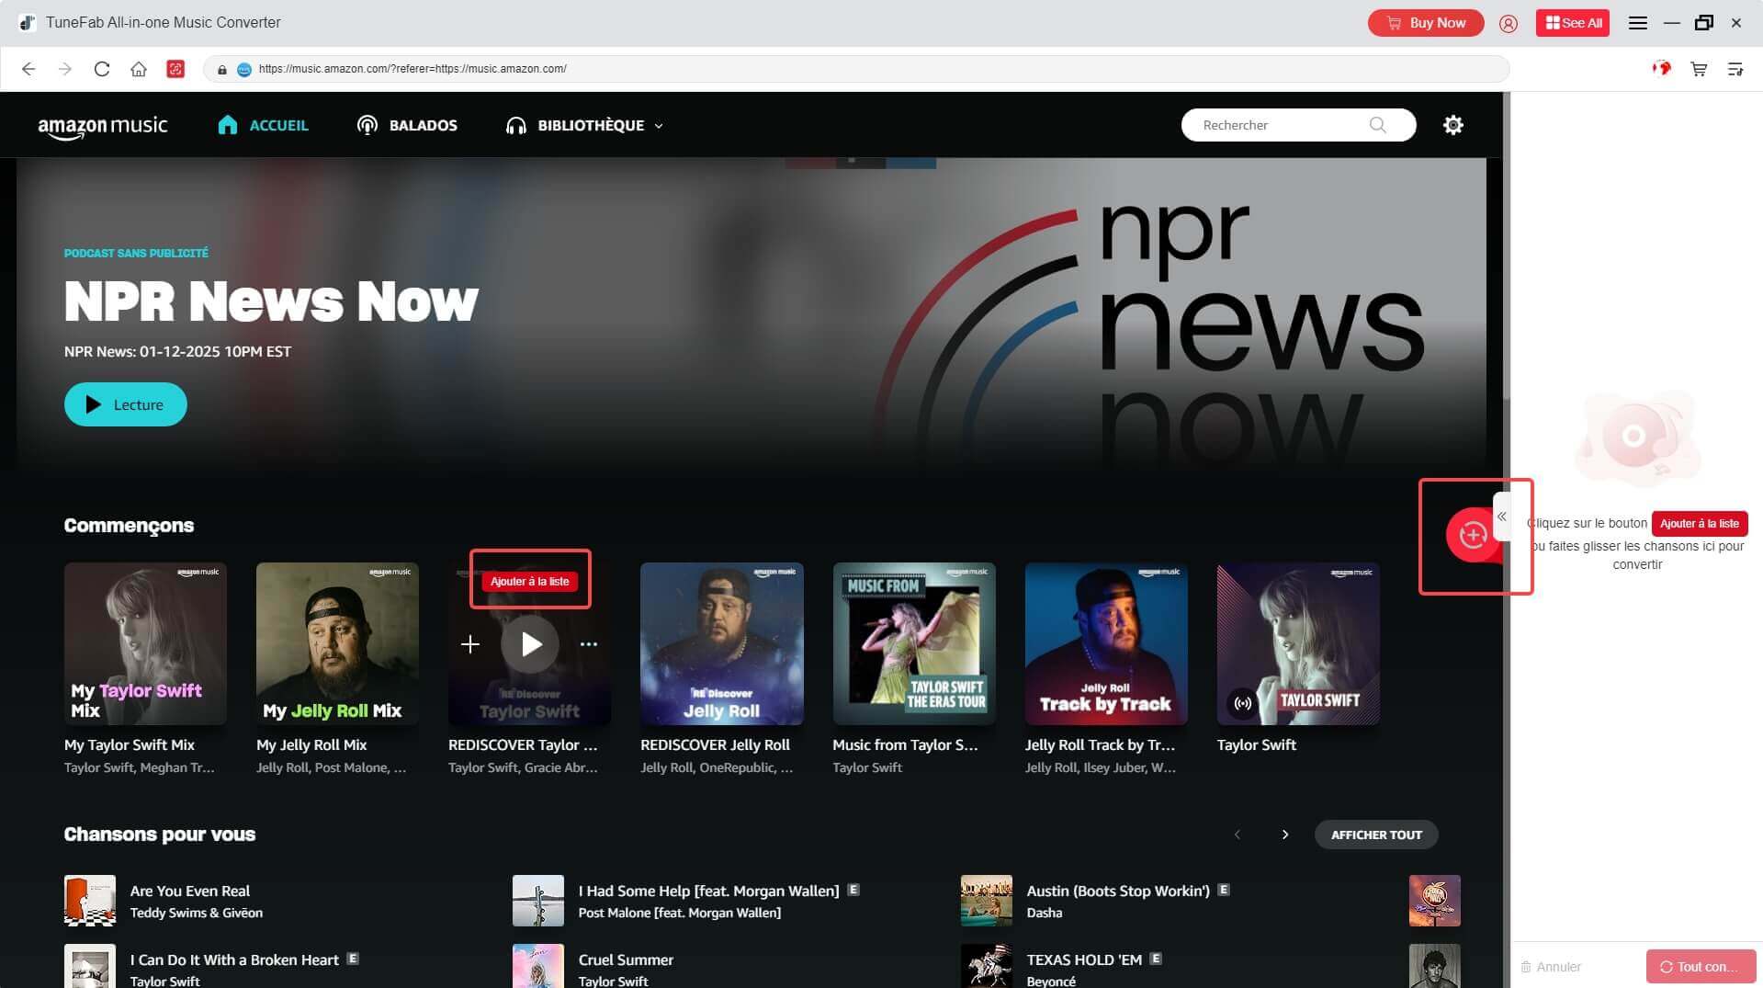
Task: Select I Can Do It With a Broken Heart
Action: click(234, 960)
